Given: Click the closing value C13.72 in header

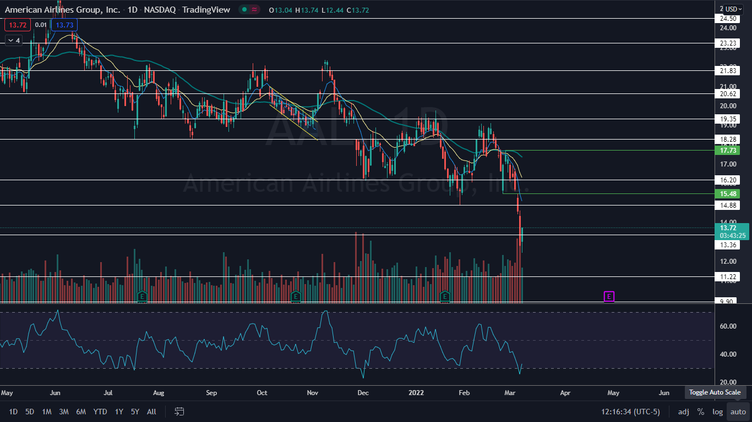Looking at the screenshot, I should pos(358,10).
